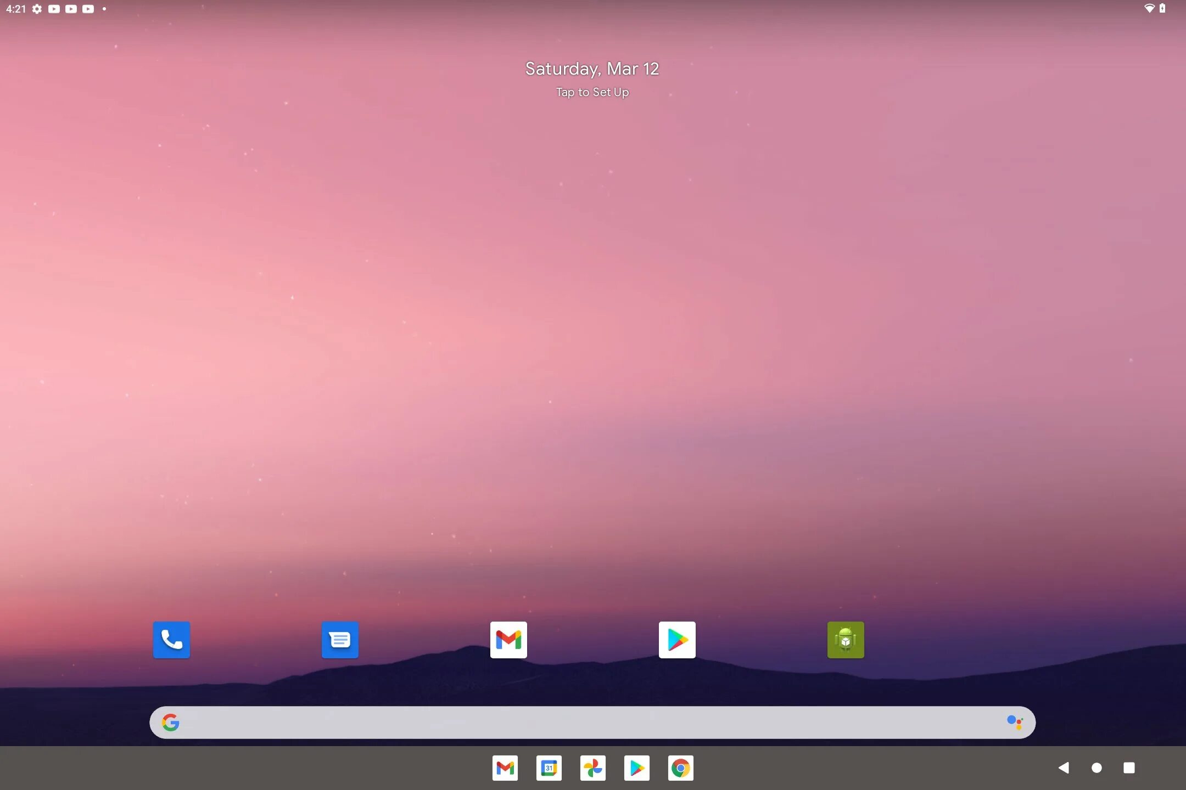This screenshot has height=790, width=1186.
Task: Tap the Home navigation circle button
Action: point(1097,768)
